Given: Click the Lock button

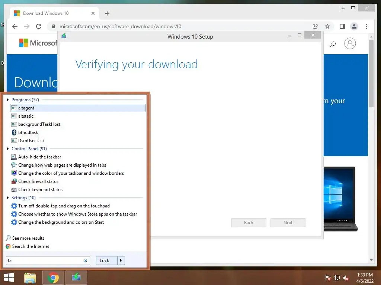Looking at the screenshot, I should 107,261.
